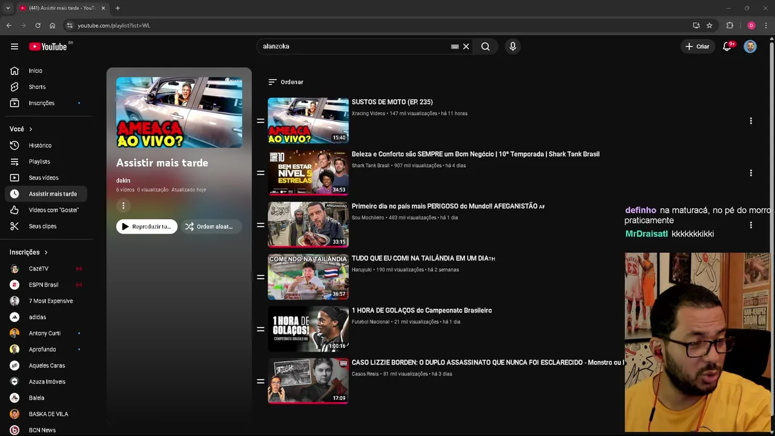The height and width of the screenshot is (436, 775).
Task: Open the on-screen keyboard icon in search
Action: 455,47
